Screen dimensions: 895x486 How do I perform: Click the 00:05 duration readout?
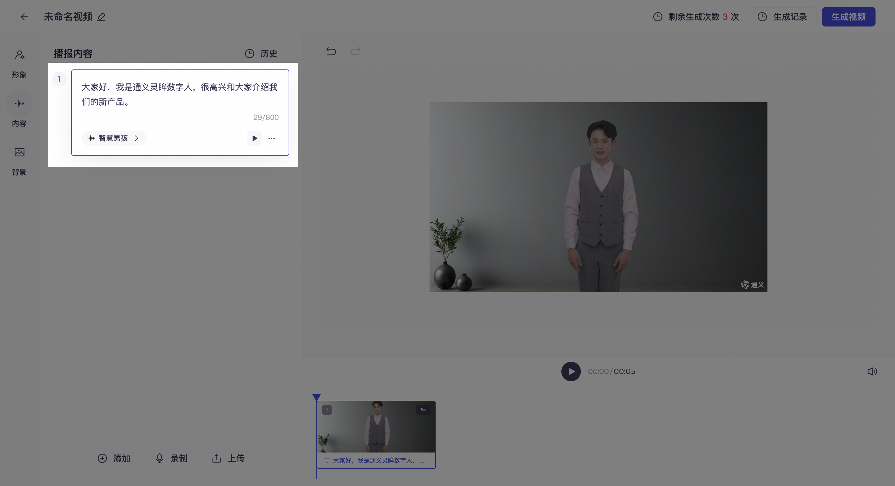point(624,371)
